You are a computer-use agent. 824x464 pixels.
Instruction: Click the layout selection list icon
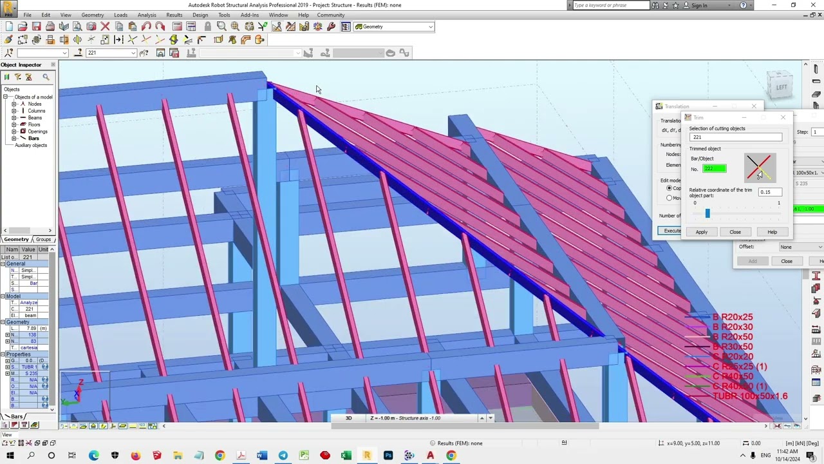point(346,26)
